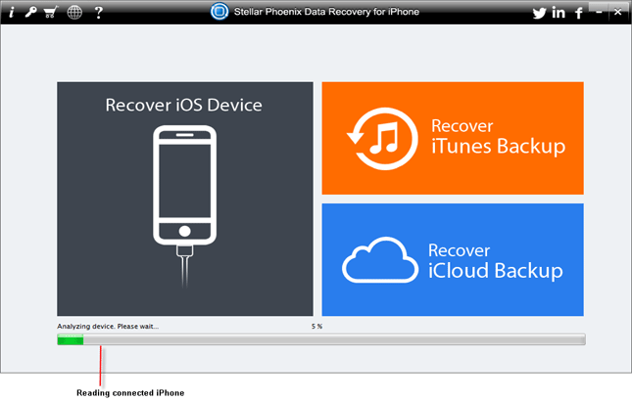Click the '5 %' progress value
This screenshot has width=632, height=401.
316,327
